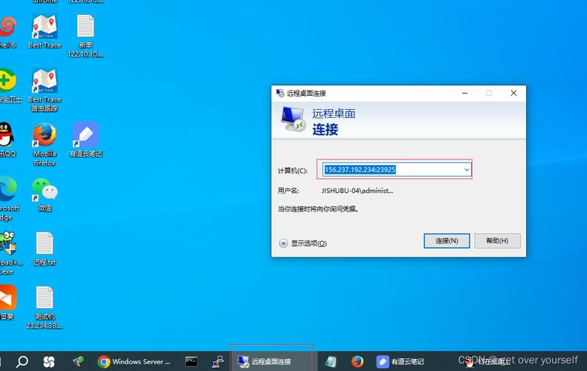
Task: Click the JISHUBU-04\administ... username text
Action: pyautogui.click(x=357, y=191)
